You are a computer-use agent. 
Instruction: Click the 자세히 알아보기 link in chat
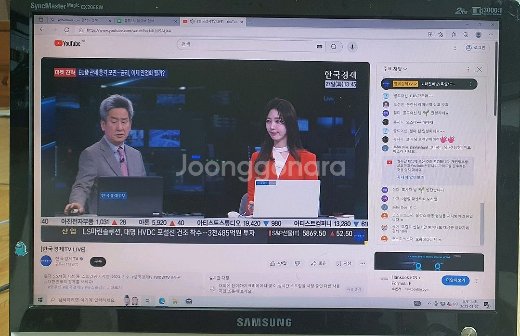(x=411, y=178)
